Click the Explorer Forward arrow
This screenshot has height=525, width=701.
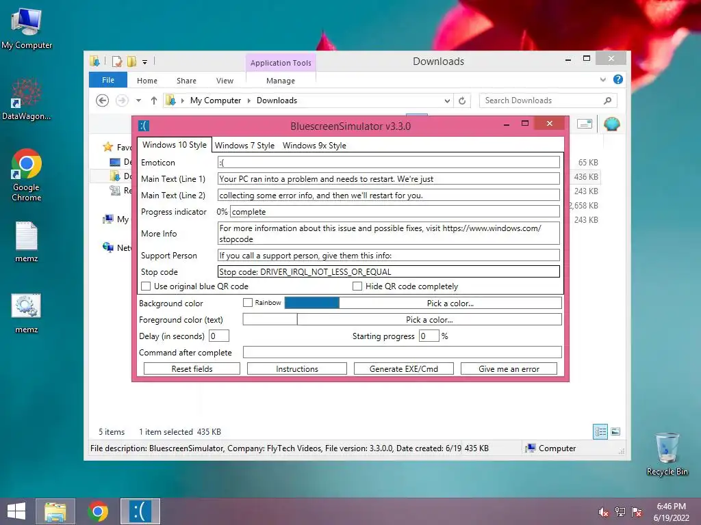coord(122,100)
